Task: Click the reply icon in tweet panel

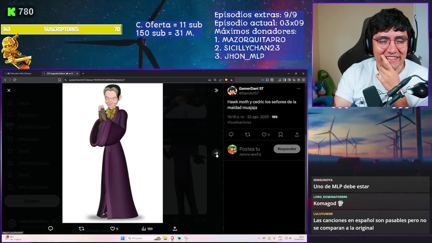Action: click(x=231, y=134)
